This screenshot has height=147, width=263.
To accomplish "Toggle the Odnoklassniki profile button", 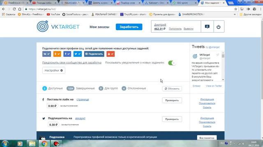I will pyautogui.click(x=57, y=54).
